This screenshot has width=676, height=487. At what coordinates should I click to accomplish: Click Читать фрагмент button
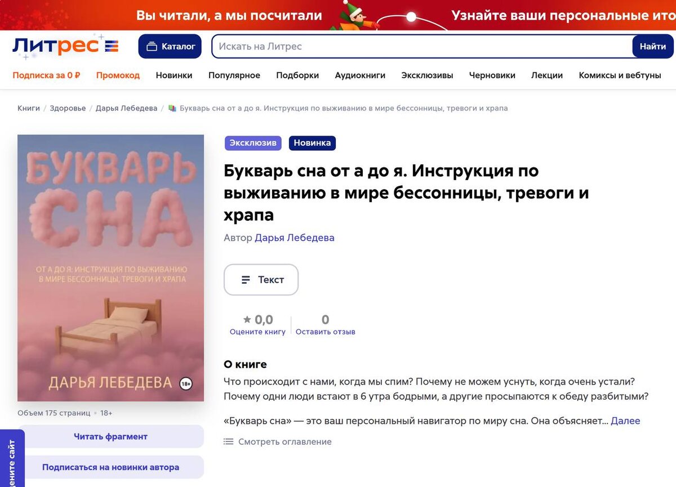(x=111, y=436)
